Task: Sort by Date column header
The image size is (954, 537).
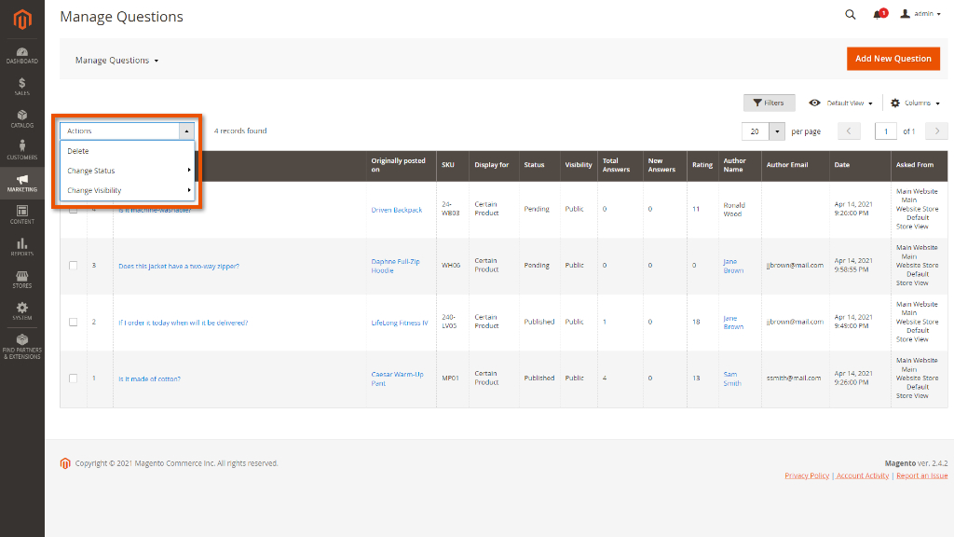Action: pos(860,165)
